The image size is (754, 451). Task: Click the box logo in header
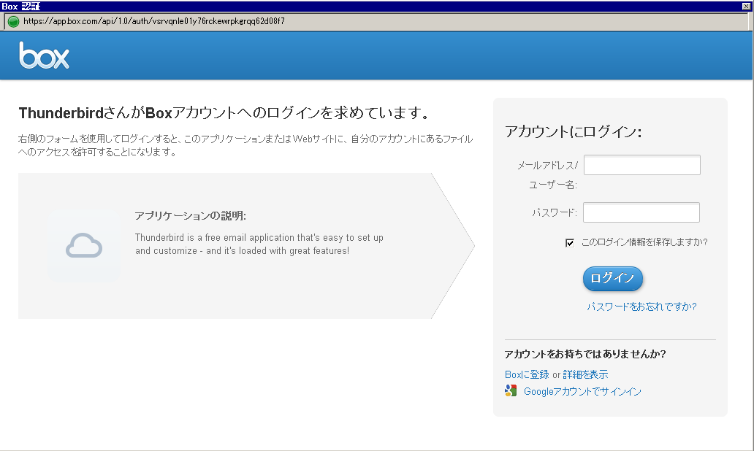(x=45, y=55)
